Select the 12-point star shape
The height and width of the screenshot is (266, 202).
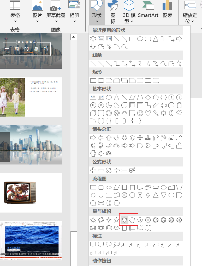[x=156, y=220]
